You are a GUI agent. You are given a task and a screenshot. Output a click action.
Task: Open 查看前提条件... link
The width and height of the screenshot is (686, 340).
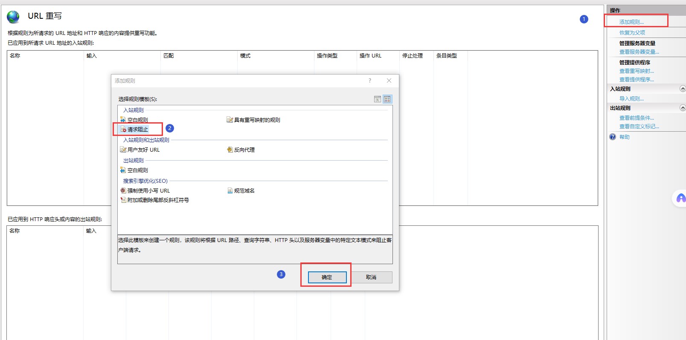point(637,118)
